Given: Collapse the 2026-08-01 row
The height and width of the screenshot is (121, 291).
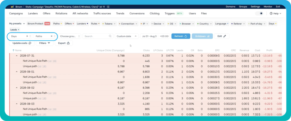Looking at the screenshot, I should pos(16,72).
